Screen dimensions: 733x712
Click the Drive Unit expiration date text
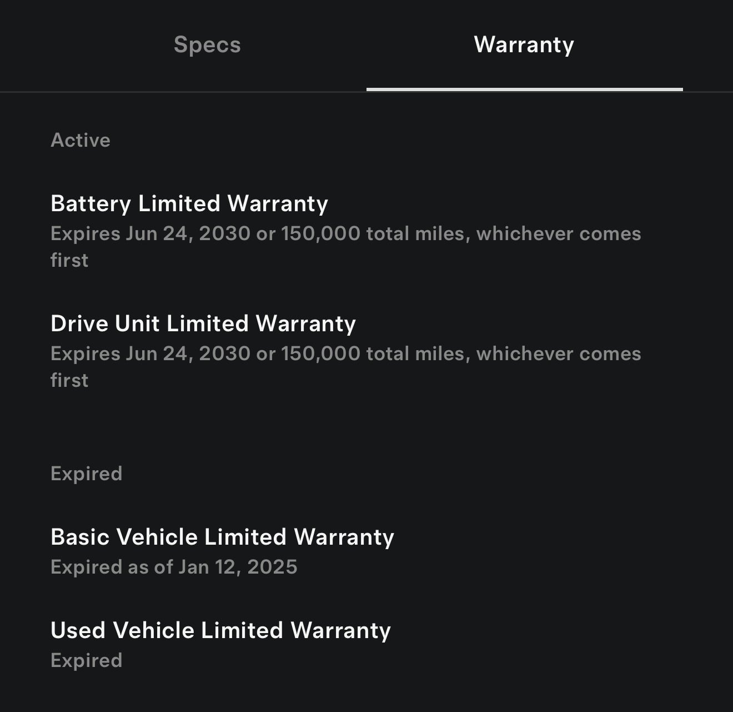pos(344,352)
